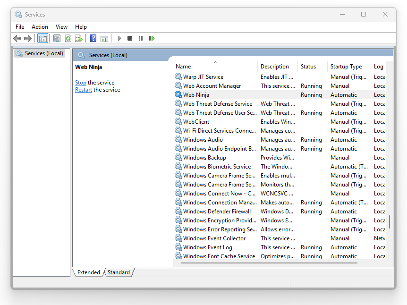Go forward using the toolbar Forward arrow
The height and width of the screenshot is (305, 407).
[27, 38]
